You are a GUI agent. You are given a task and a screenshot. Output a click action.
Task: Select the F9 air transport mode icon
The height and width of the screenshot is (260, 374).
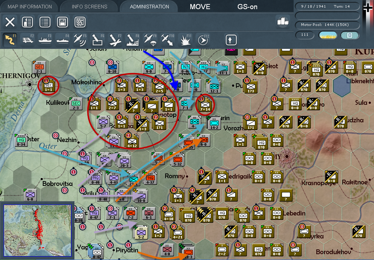point(150,40)
